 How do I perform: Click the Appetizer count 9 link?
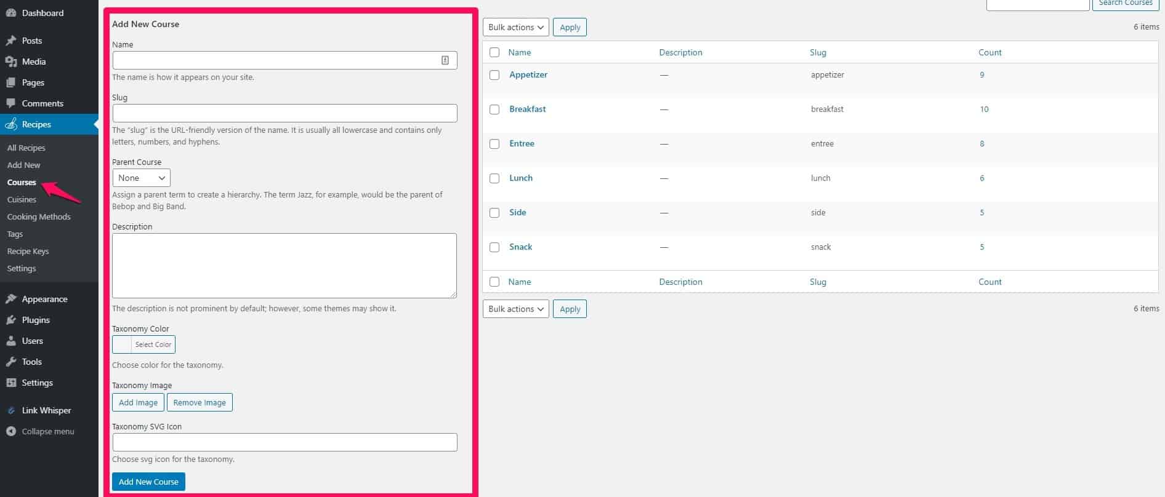(x=982, y=74)
